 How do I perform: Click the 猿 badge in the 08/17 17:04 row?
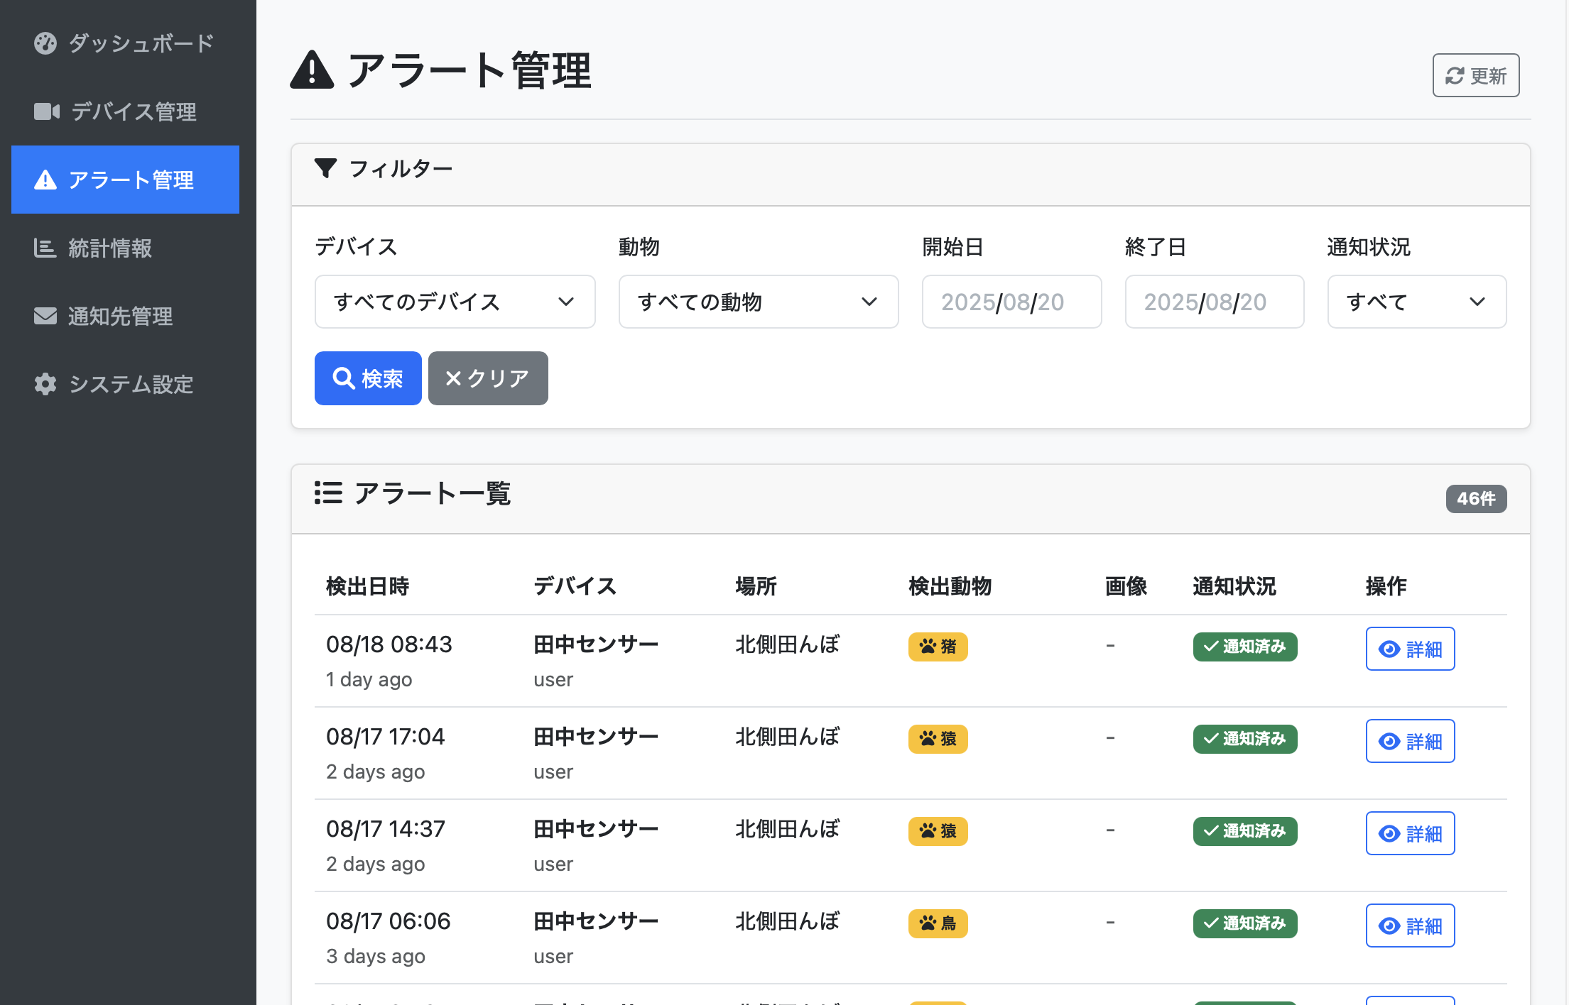tap(938, 739)
